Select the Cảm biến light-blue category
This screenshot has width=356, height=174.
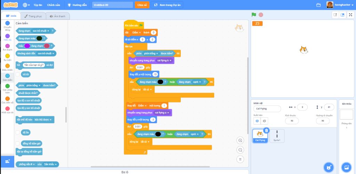(x=8, y=77)
